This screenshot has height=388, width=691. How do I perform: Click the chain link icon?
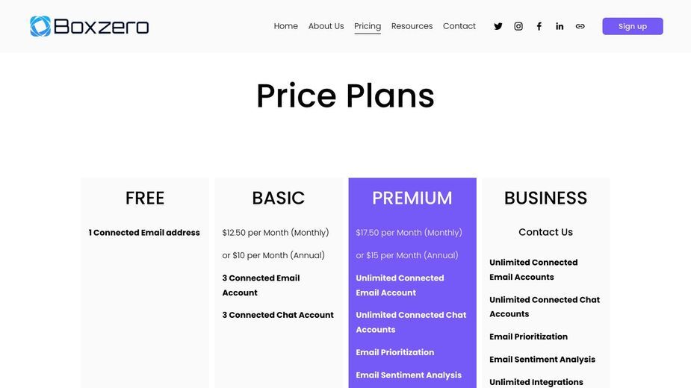click(580, 26)
